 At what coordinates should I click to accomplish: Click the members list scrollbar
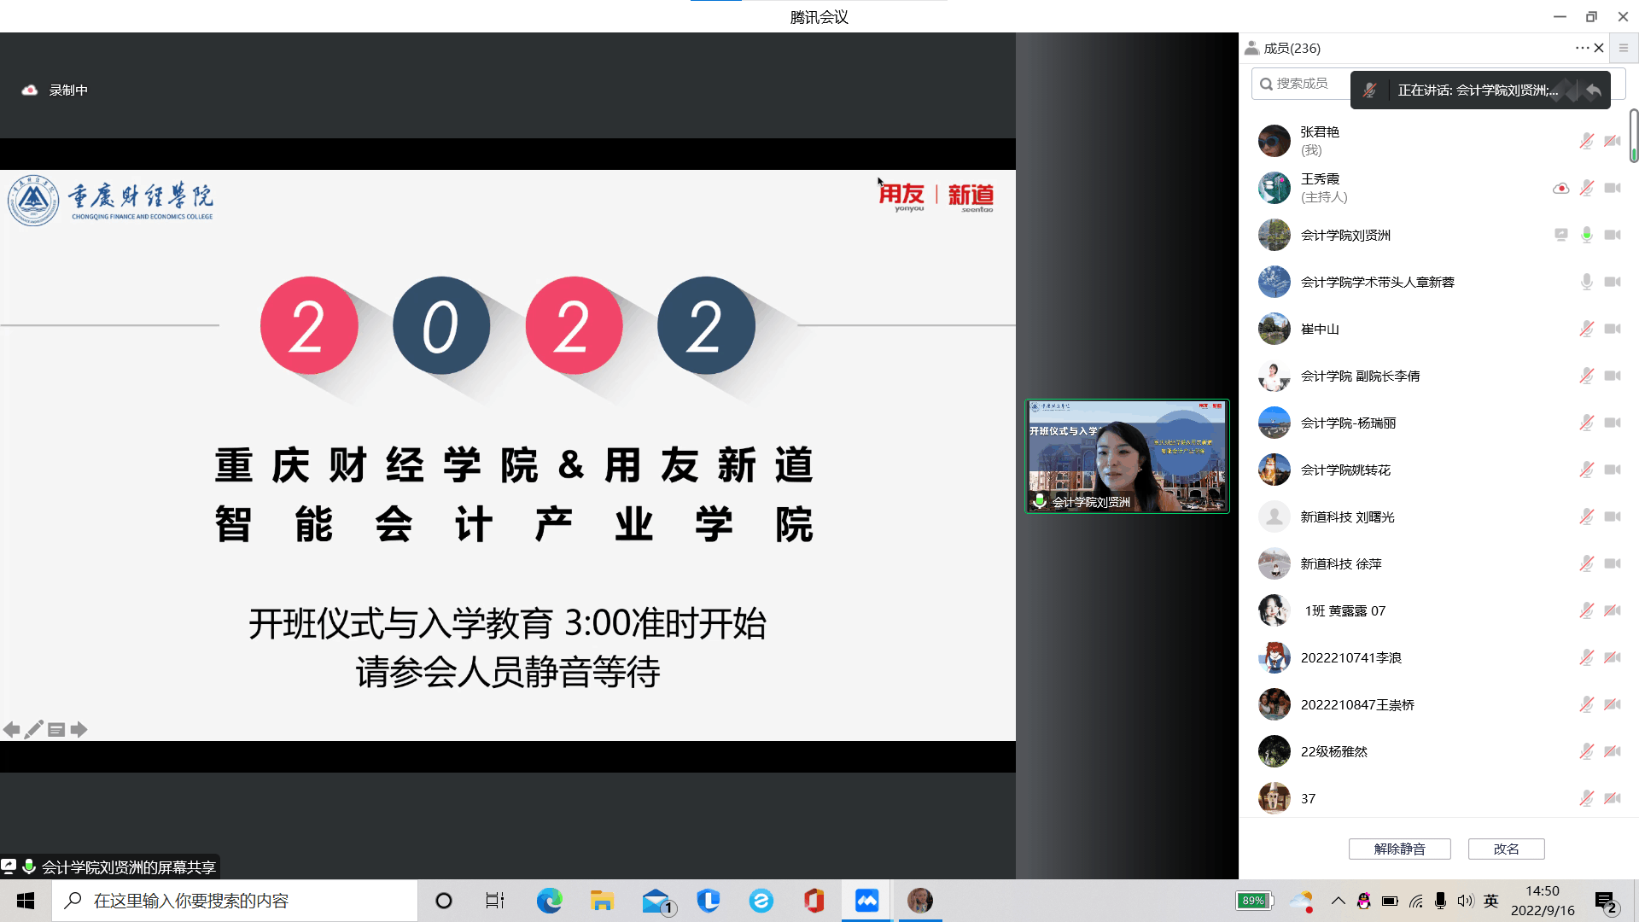(1633, 137)
